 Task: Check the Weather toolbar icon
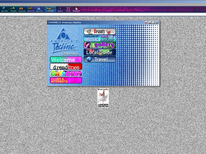coord(76,9)
